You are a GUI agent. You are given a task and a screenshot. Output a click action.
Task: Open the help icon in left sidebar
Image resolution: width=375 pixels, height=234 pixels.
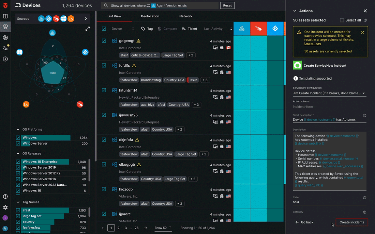(5, 197)
